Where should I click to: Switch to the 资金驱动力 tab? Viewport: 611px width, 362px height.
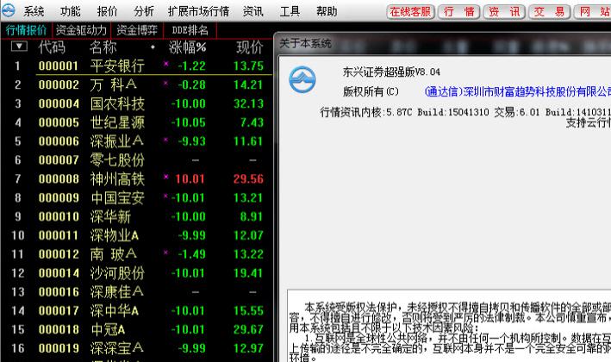[x=81, y=30]
